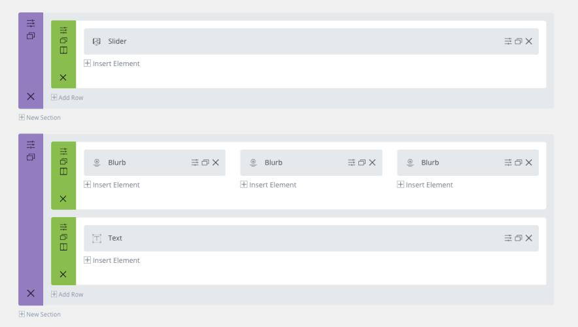
Task: Delete the middle Blurb module
Action: point(372,163)
